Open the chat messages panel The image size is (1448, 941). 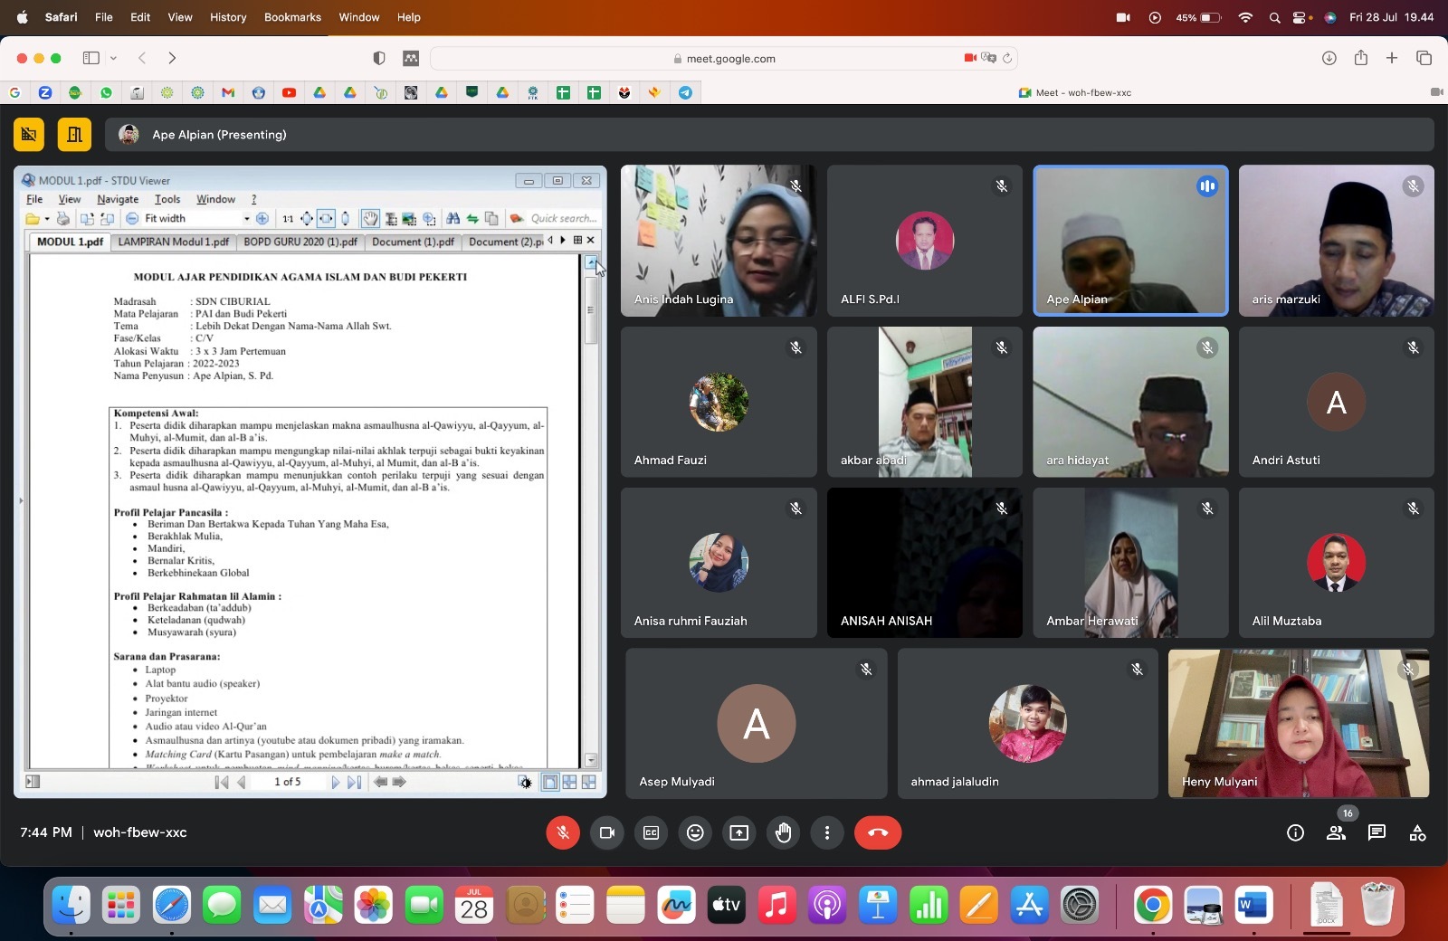pos(1377,832)
